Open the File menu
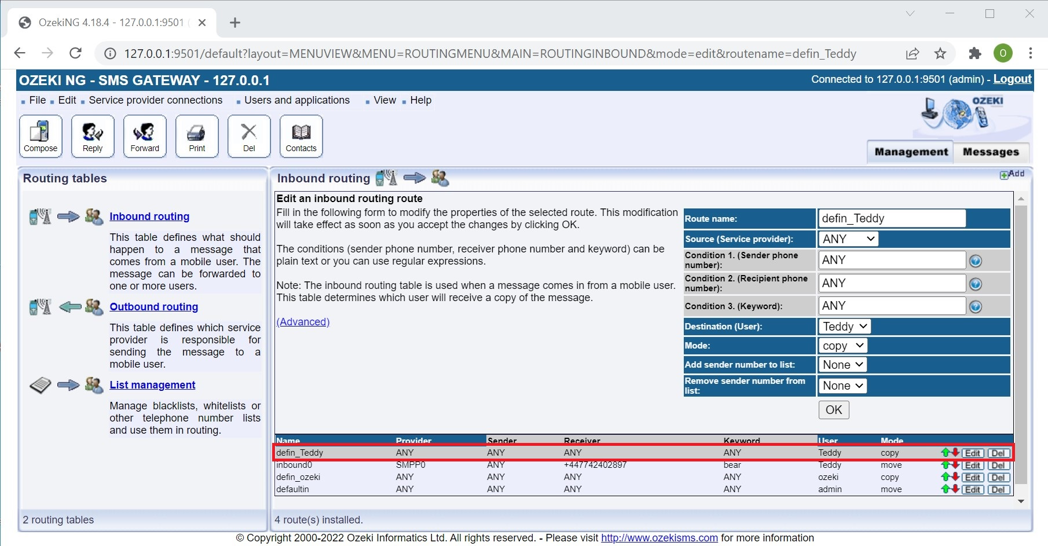1048x546 pixels. 38,100
